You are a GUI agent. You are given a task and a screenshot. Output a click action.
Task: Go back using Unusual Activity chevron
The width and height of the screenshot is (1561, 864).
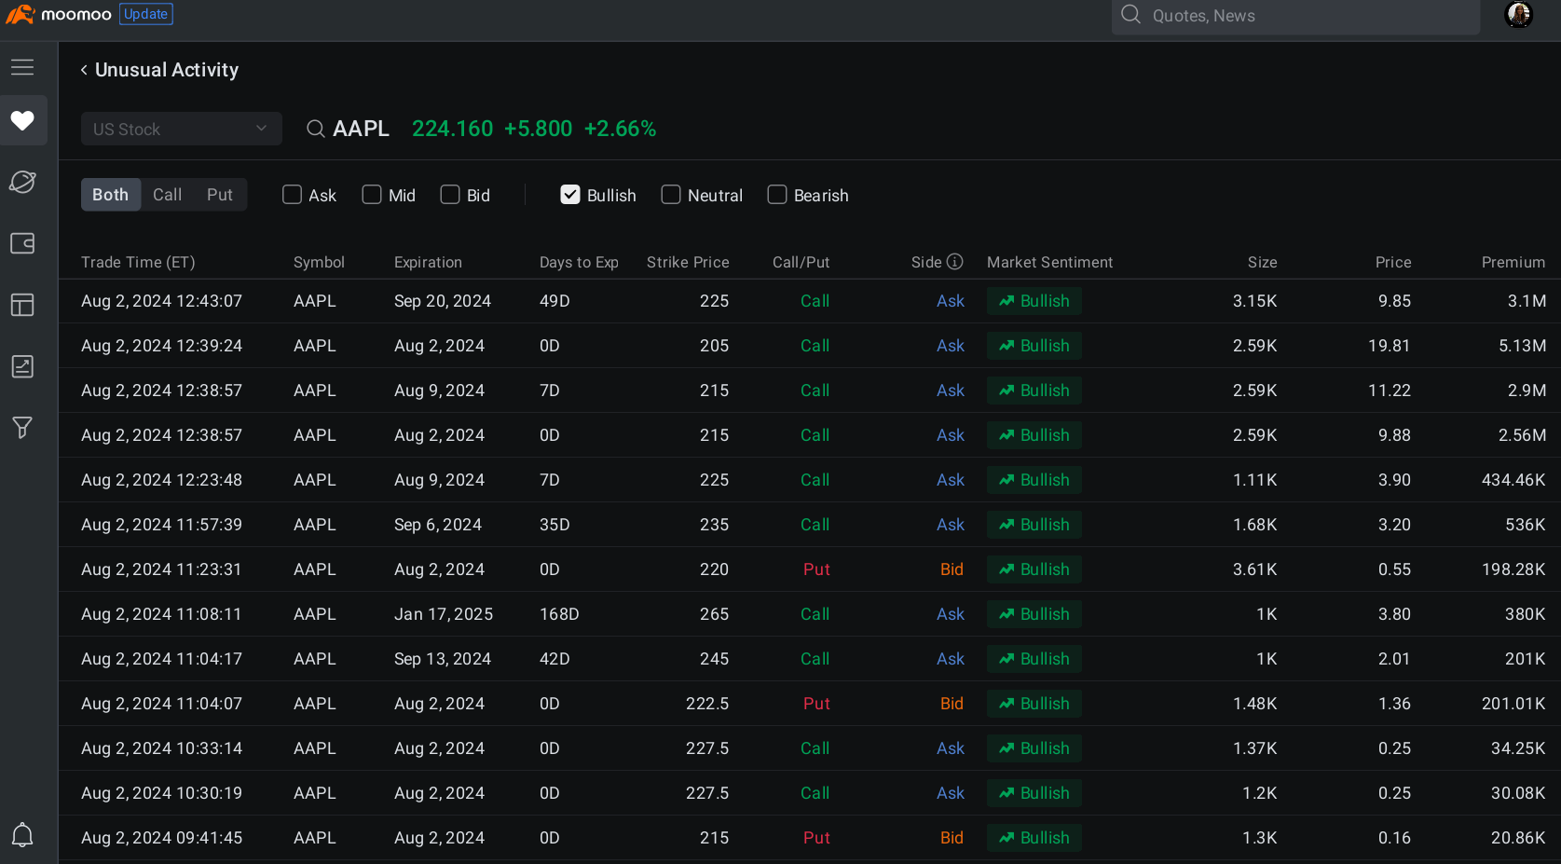[84, 70]
